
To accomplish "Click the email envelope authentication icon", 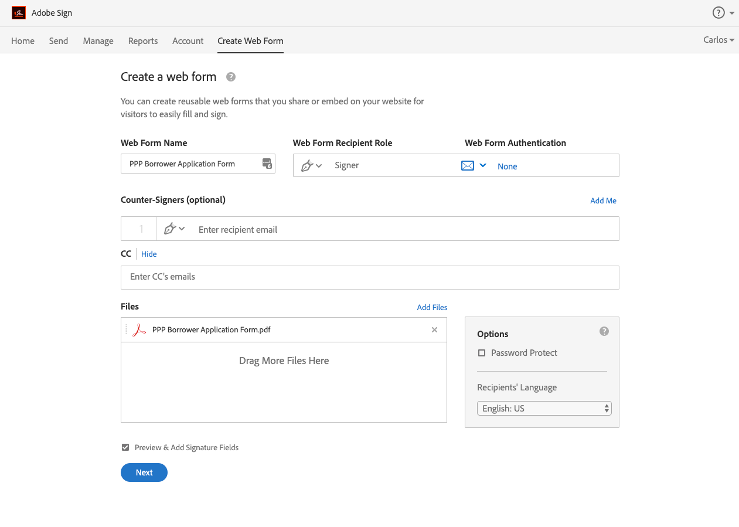I will [467, 166].
